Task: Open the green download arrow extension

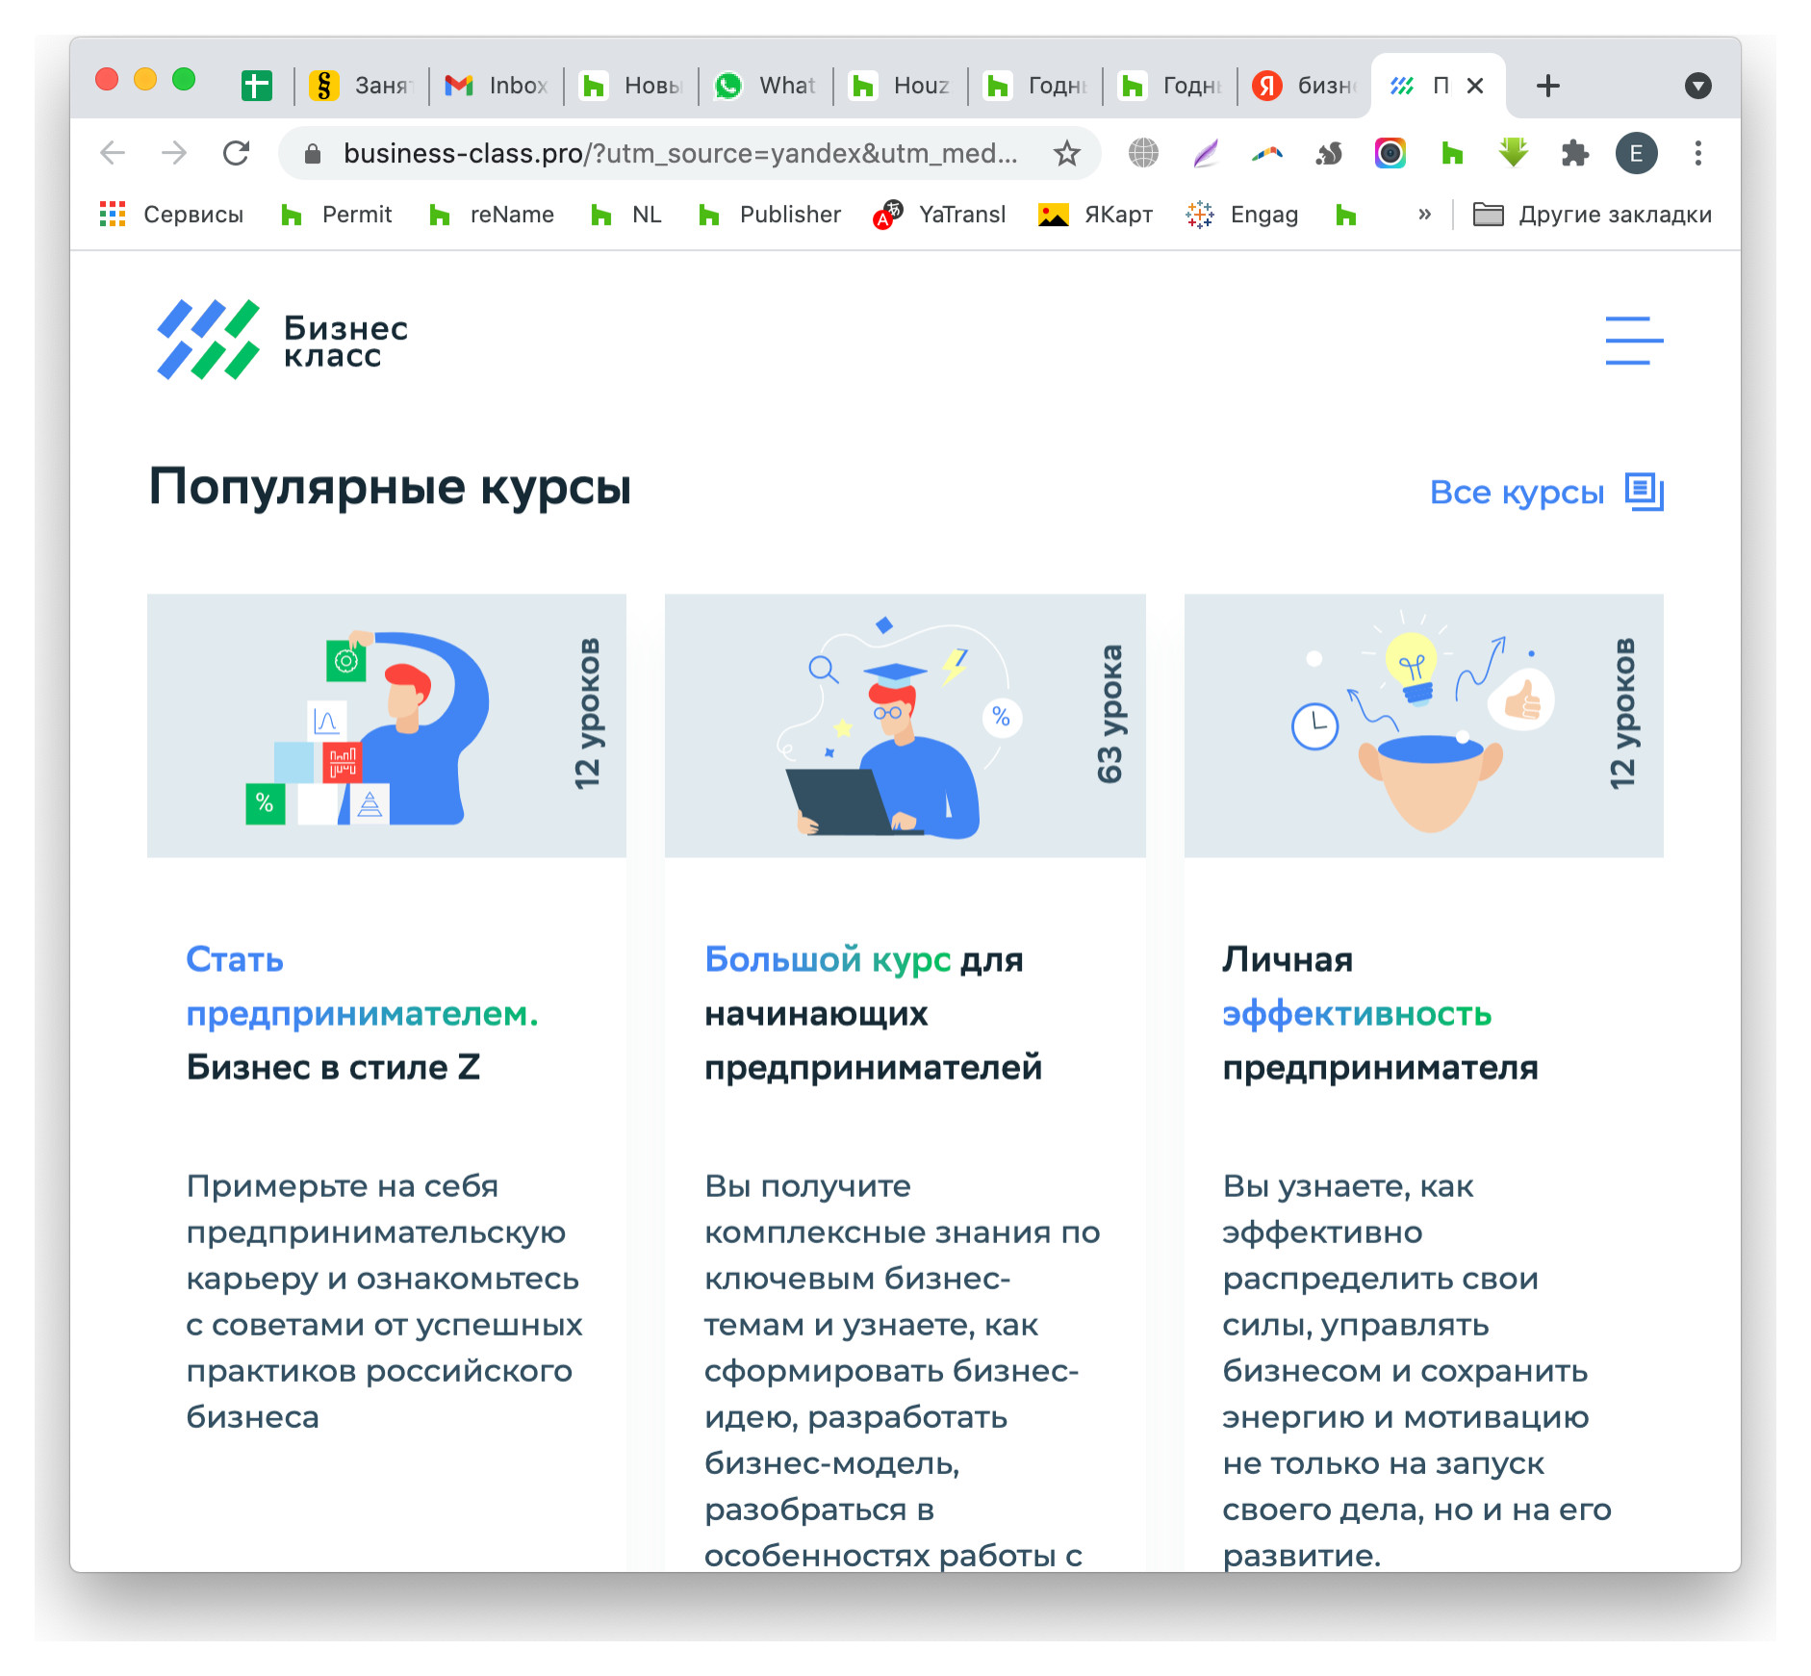Action: (x=1513, y=153)
